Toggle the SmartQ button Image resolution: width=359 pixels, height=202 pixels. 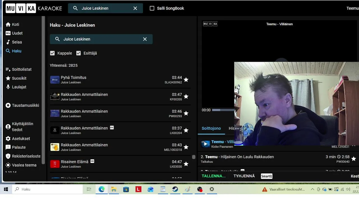(x=266, y=176)
